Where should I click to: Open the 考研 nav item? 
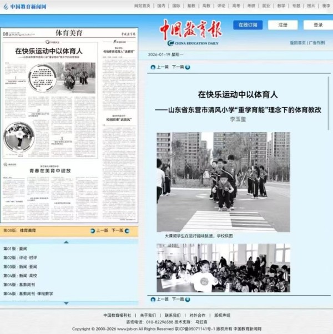pyautogui.click(x=251, y=6)
